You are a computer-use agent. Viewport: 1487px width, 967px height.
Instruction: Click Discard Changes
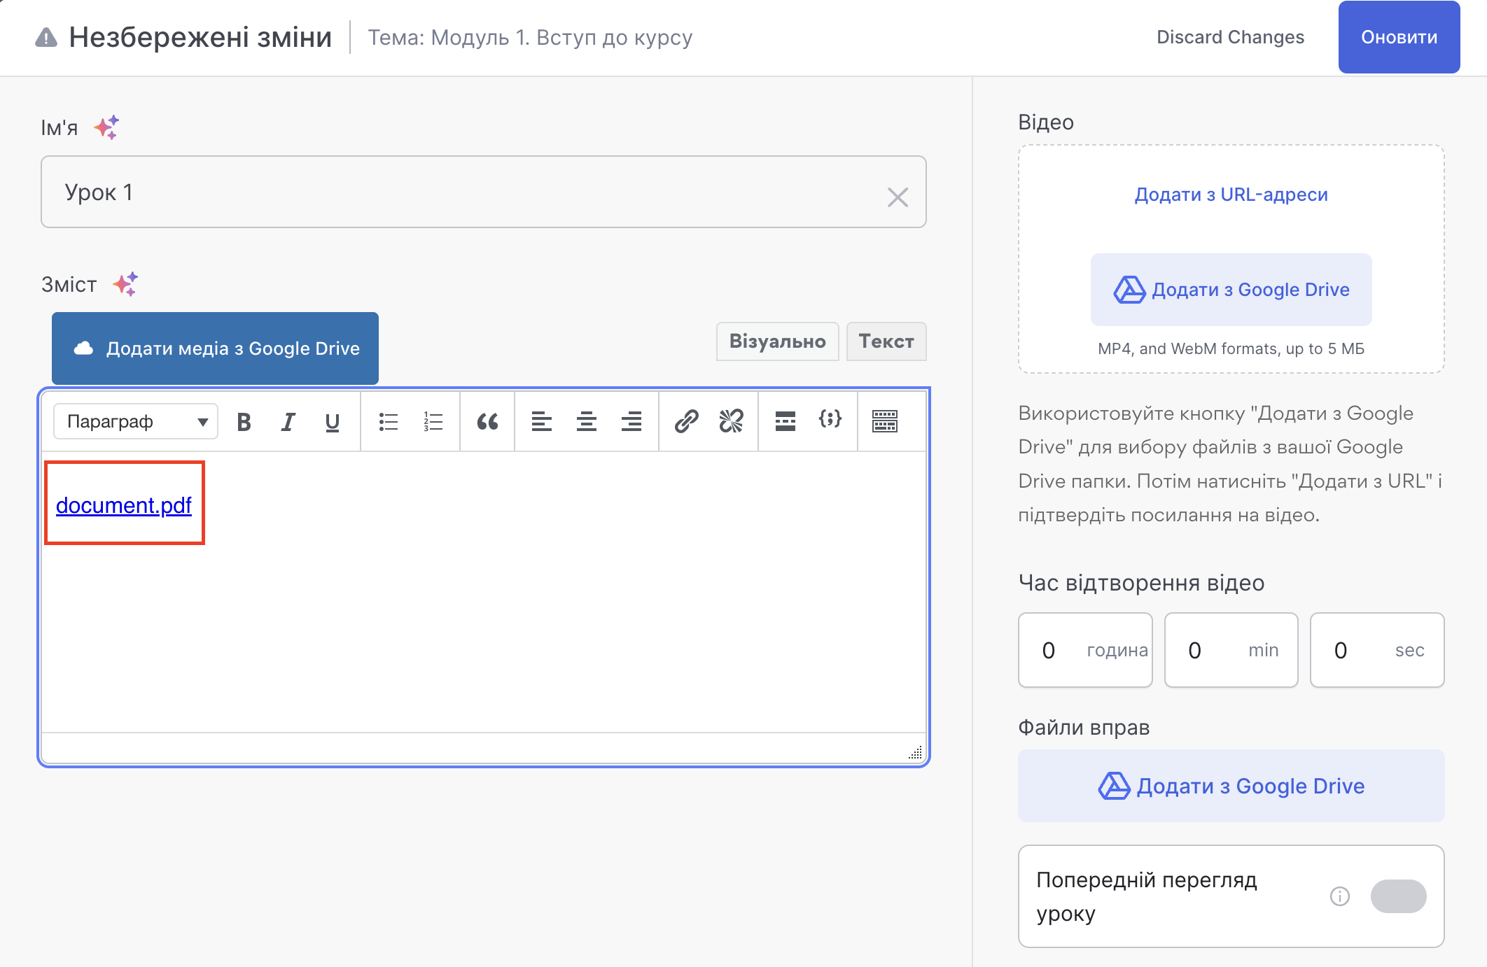coord(1230,37)
